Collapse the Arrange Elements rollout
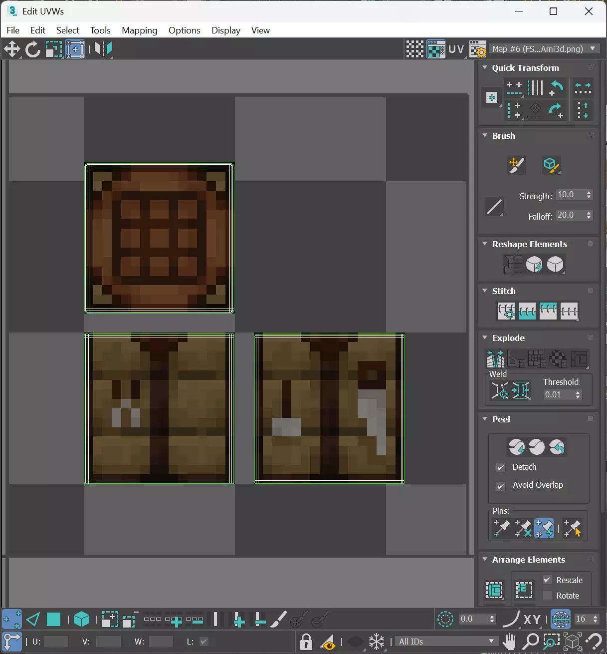The image size is (607, 654). [x=485, y=559]
